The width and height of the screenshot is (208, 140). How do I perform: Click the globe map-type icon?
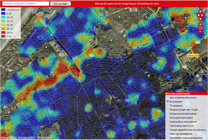[x=200, y=28]
